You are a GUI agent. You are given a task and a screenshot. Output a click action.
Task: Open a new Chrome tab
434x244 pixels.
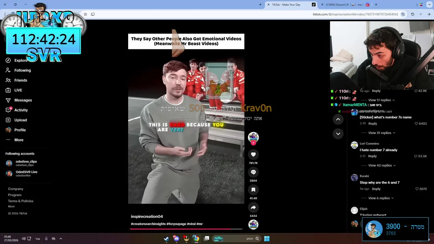click(260, 4)
